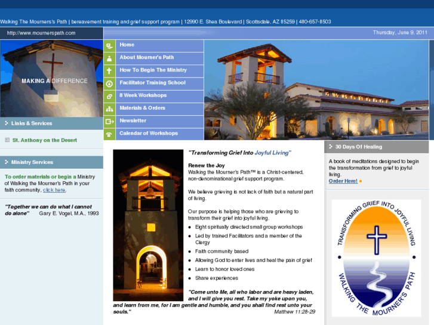
Task: Click the night bell tower photo
Action: 148,225
